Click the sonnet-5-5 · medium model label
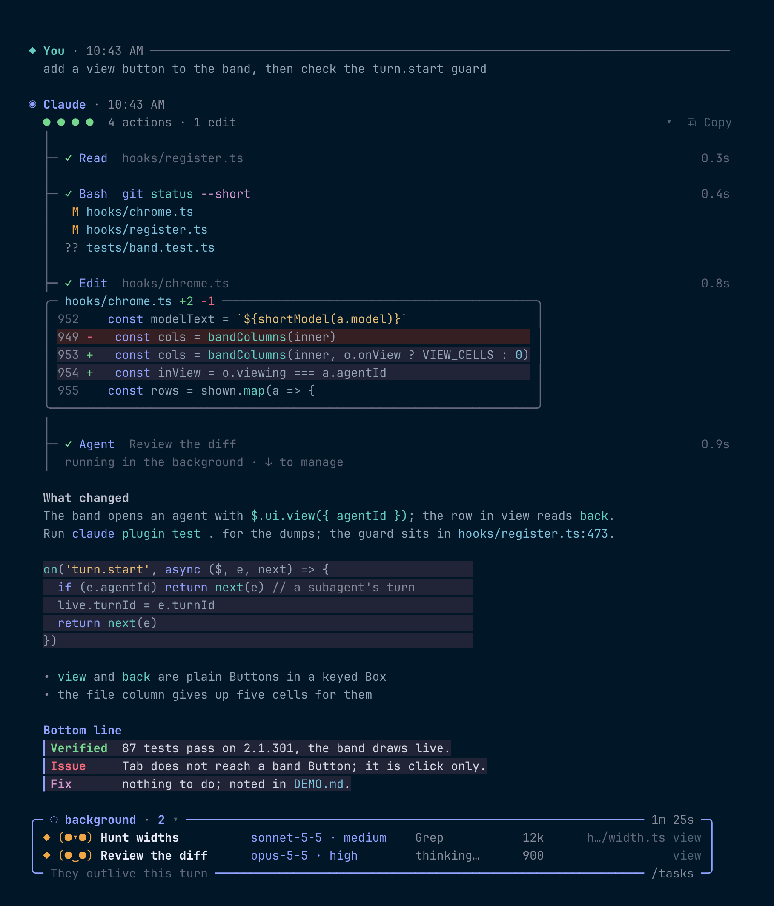774x906 pixels. click(318, 838)
